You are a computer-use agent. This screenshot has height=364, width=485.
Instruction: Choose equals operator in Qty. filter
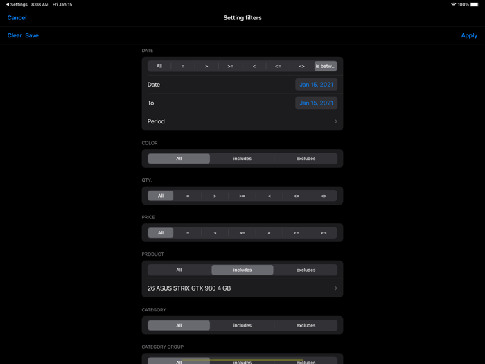pyautogui.click(x=188, y=196)
